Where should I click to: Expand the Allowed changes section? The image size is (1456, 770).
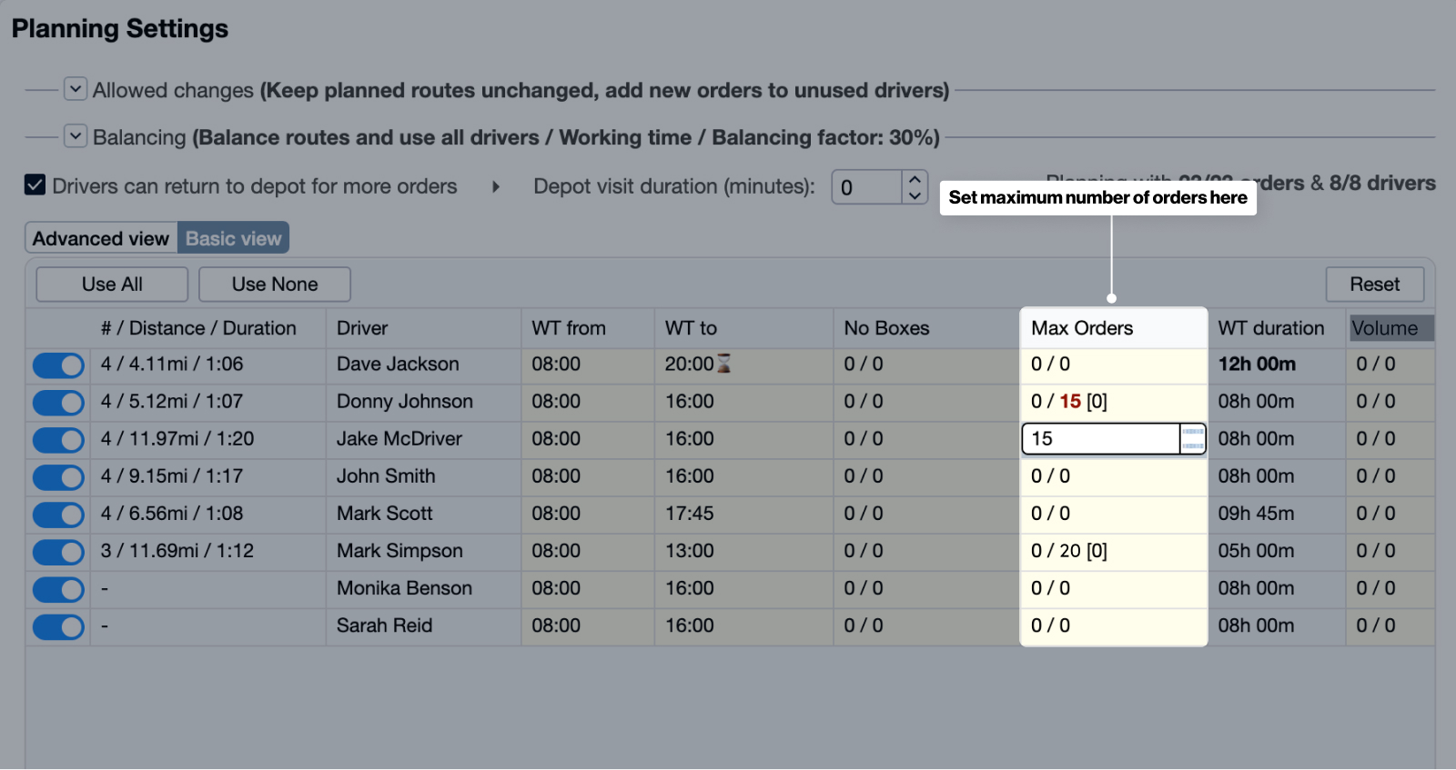coord(76,89)
